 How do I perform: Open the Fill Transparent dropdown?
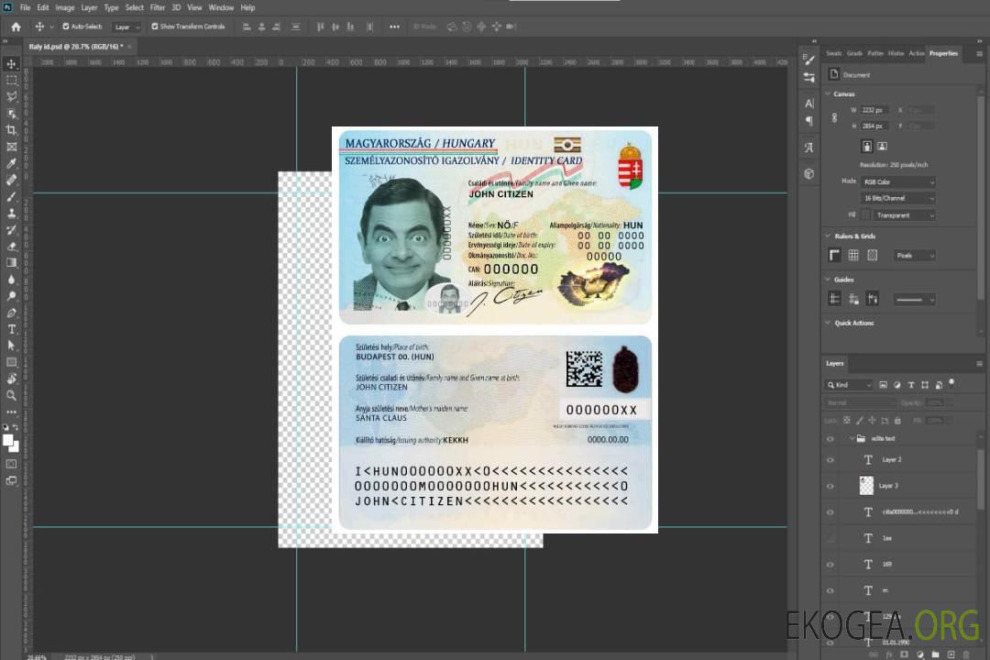point(904,215)
